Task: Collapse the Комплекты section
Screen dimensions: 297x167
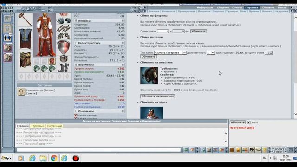Action: tap(76, 111)
